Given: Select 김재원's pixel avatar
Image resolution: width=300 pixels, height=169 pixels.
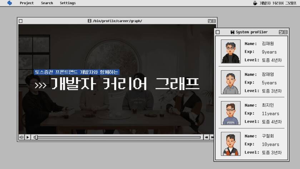Looking at the screenshot, I should click(x=231, y=51).
